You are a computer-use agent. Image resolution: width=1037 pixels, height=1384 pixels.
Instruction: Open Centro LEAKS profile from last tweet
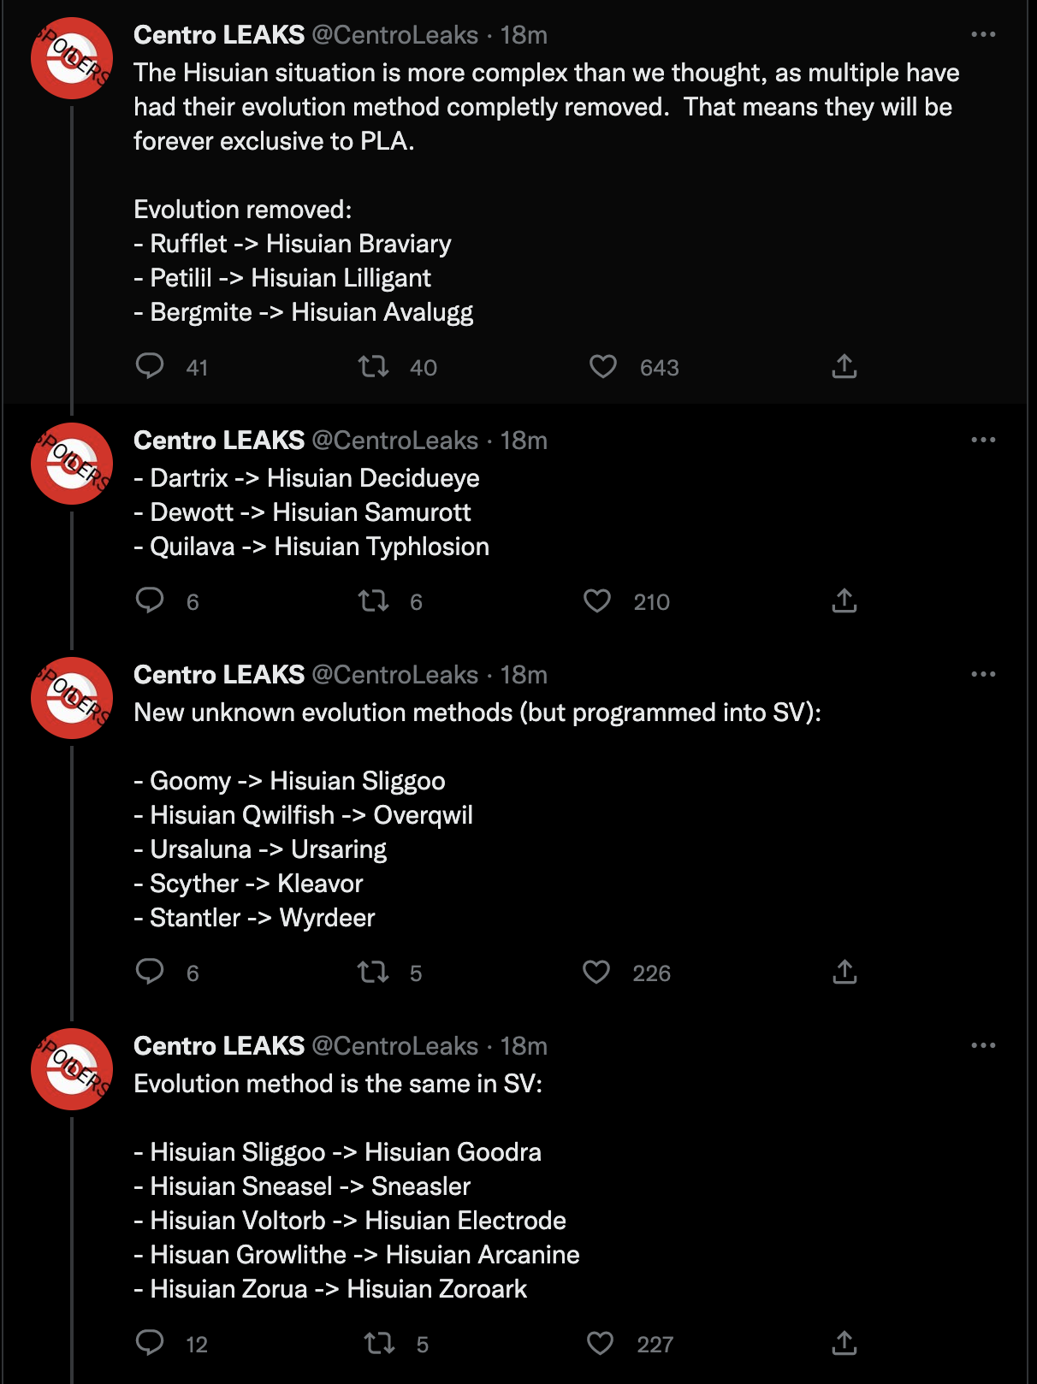[x=218, y=1045]
